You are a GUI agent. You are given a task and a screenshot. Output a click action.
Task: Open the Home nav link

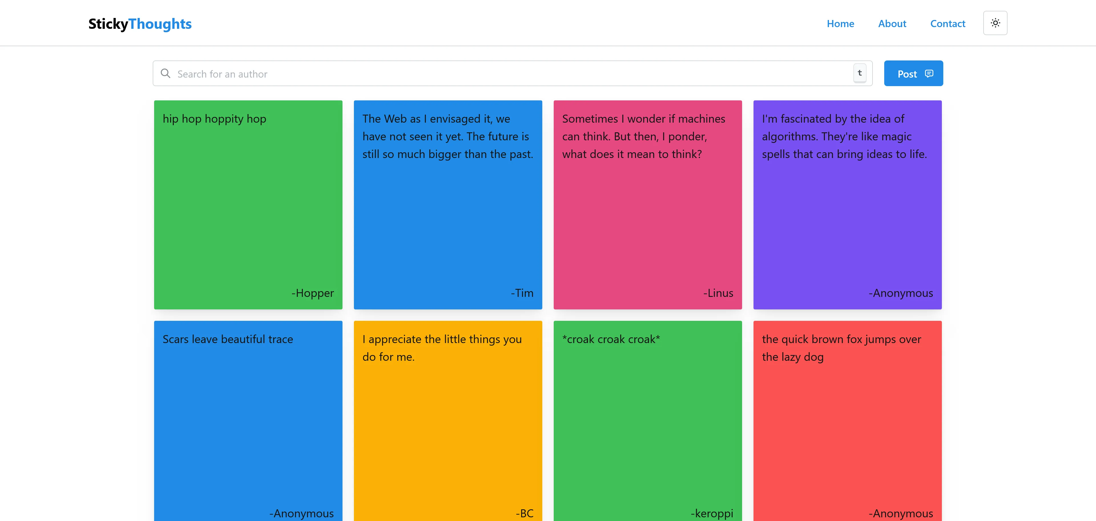click(x=840, y=24)
